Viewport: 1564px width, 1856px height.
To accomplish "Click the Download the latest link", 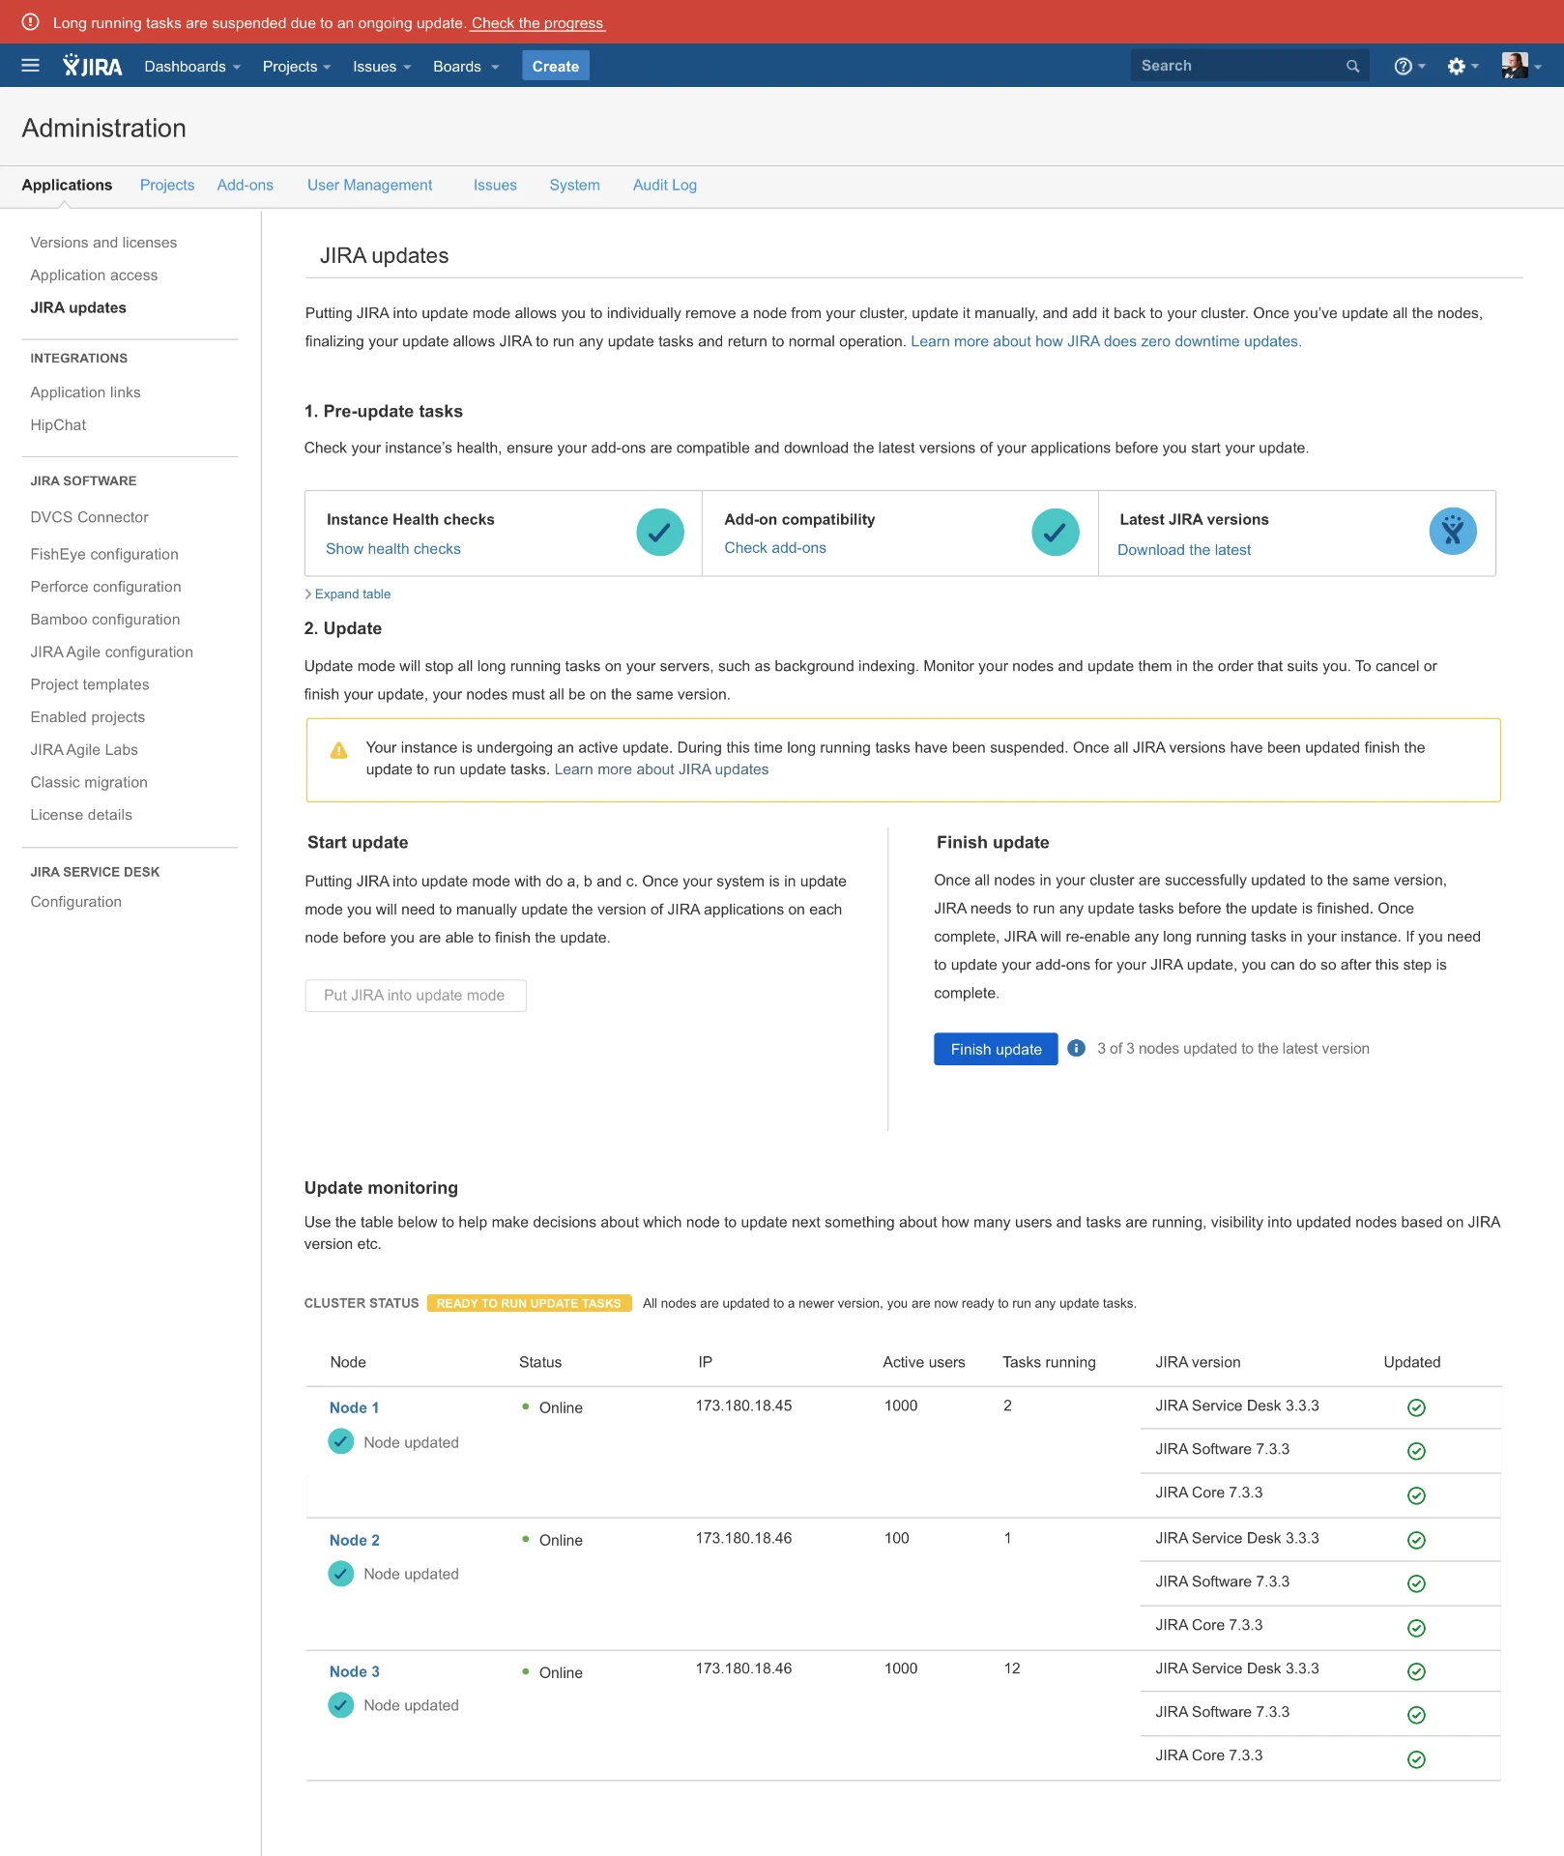I will (x=1184, y=550).
